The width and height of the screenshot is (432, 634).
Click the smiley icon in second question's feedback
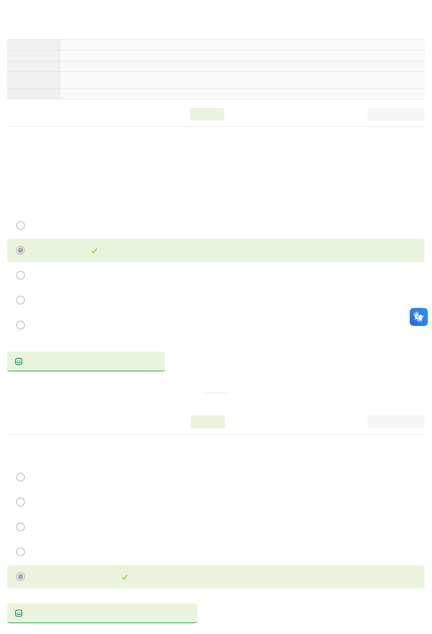point(19,613)
